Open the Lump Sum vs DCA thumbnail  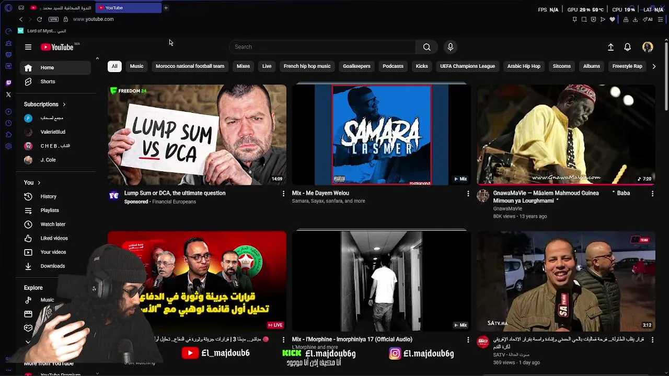pos(197,135)
